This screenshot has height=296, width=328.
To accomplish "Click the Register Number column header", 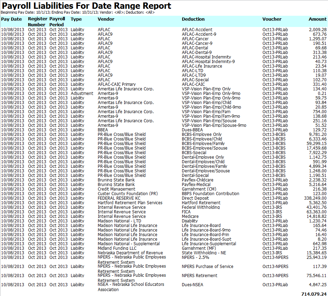I will (37, 22).
